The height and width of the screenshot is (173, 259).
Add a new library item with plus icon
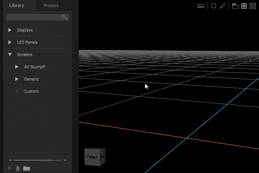pyautogui.click(x=9, y=168)
